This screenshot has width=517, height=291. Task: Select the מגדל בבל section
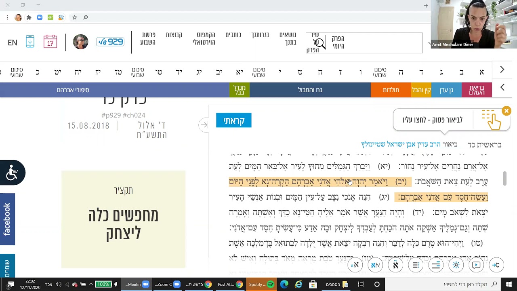(240, 90)
